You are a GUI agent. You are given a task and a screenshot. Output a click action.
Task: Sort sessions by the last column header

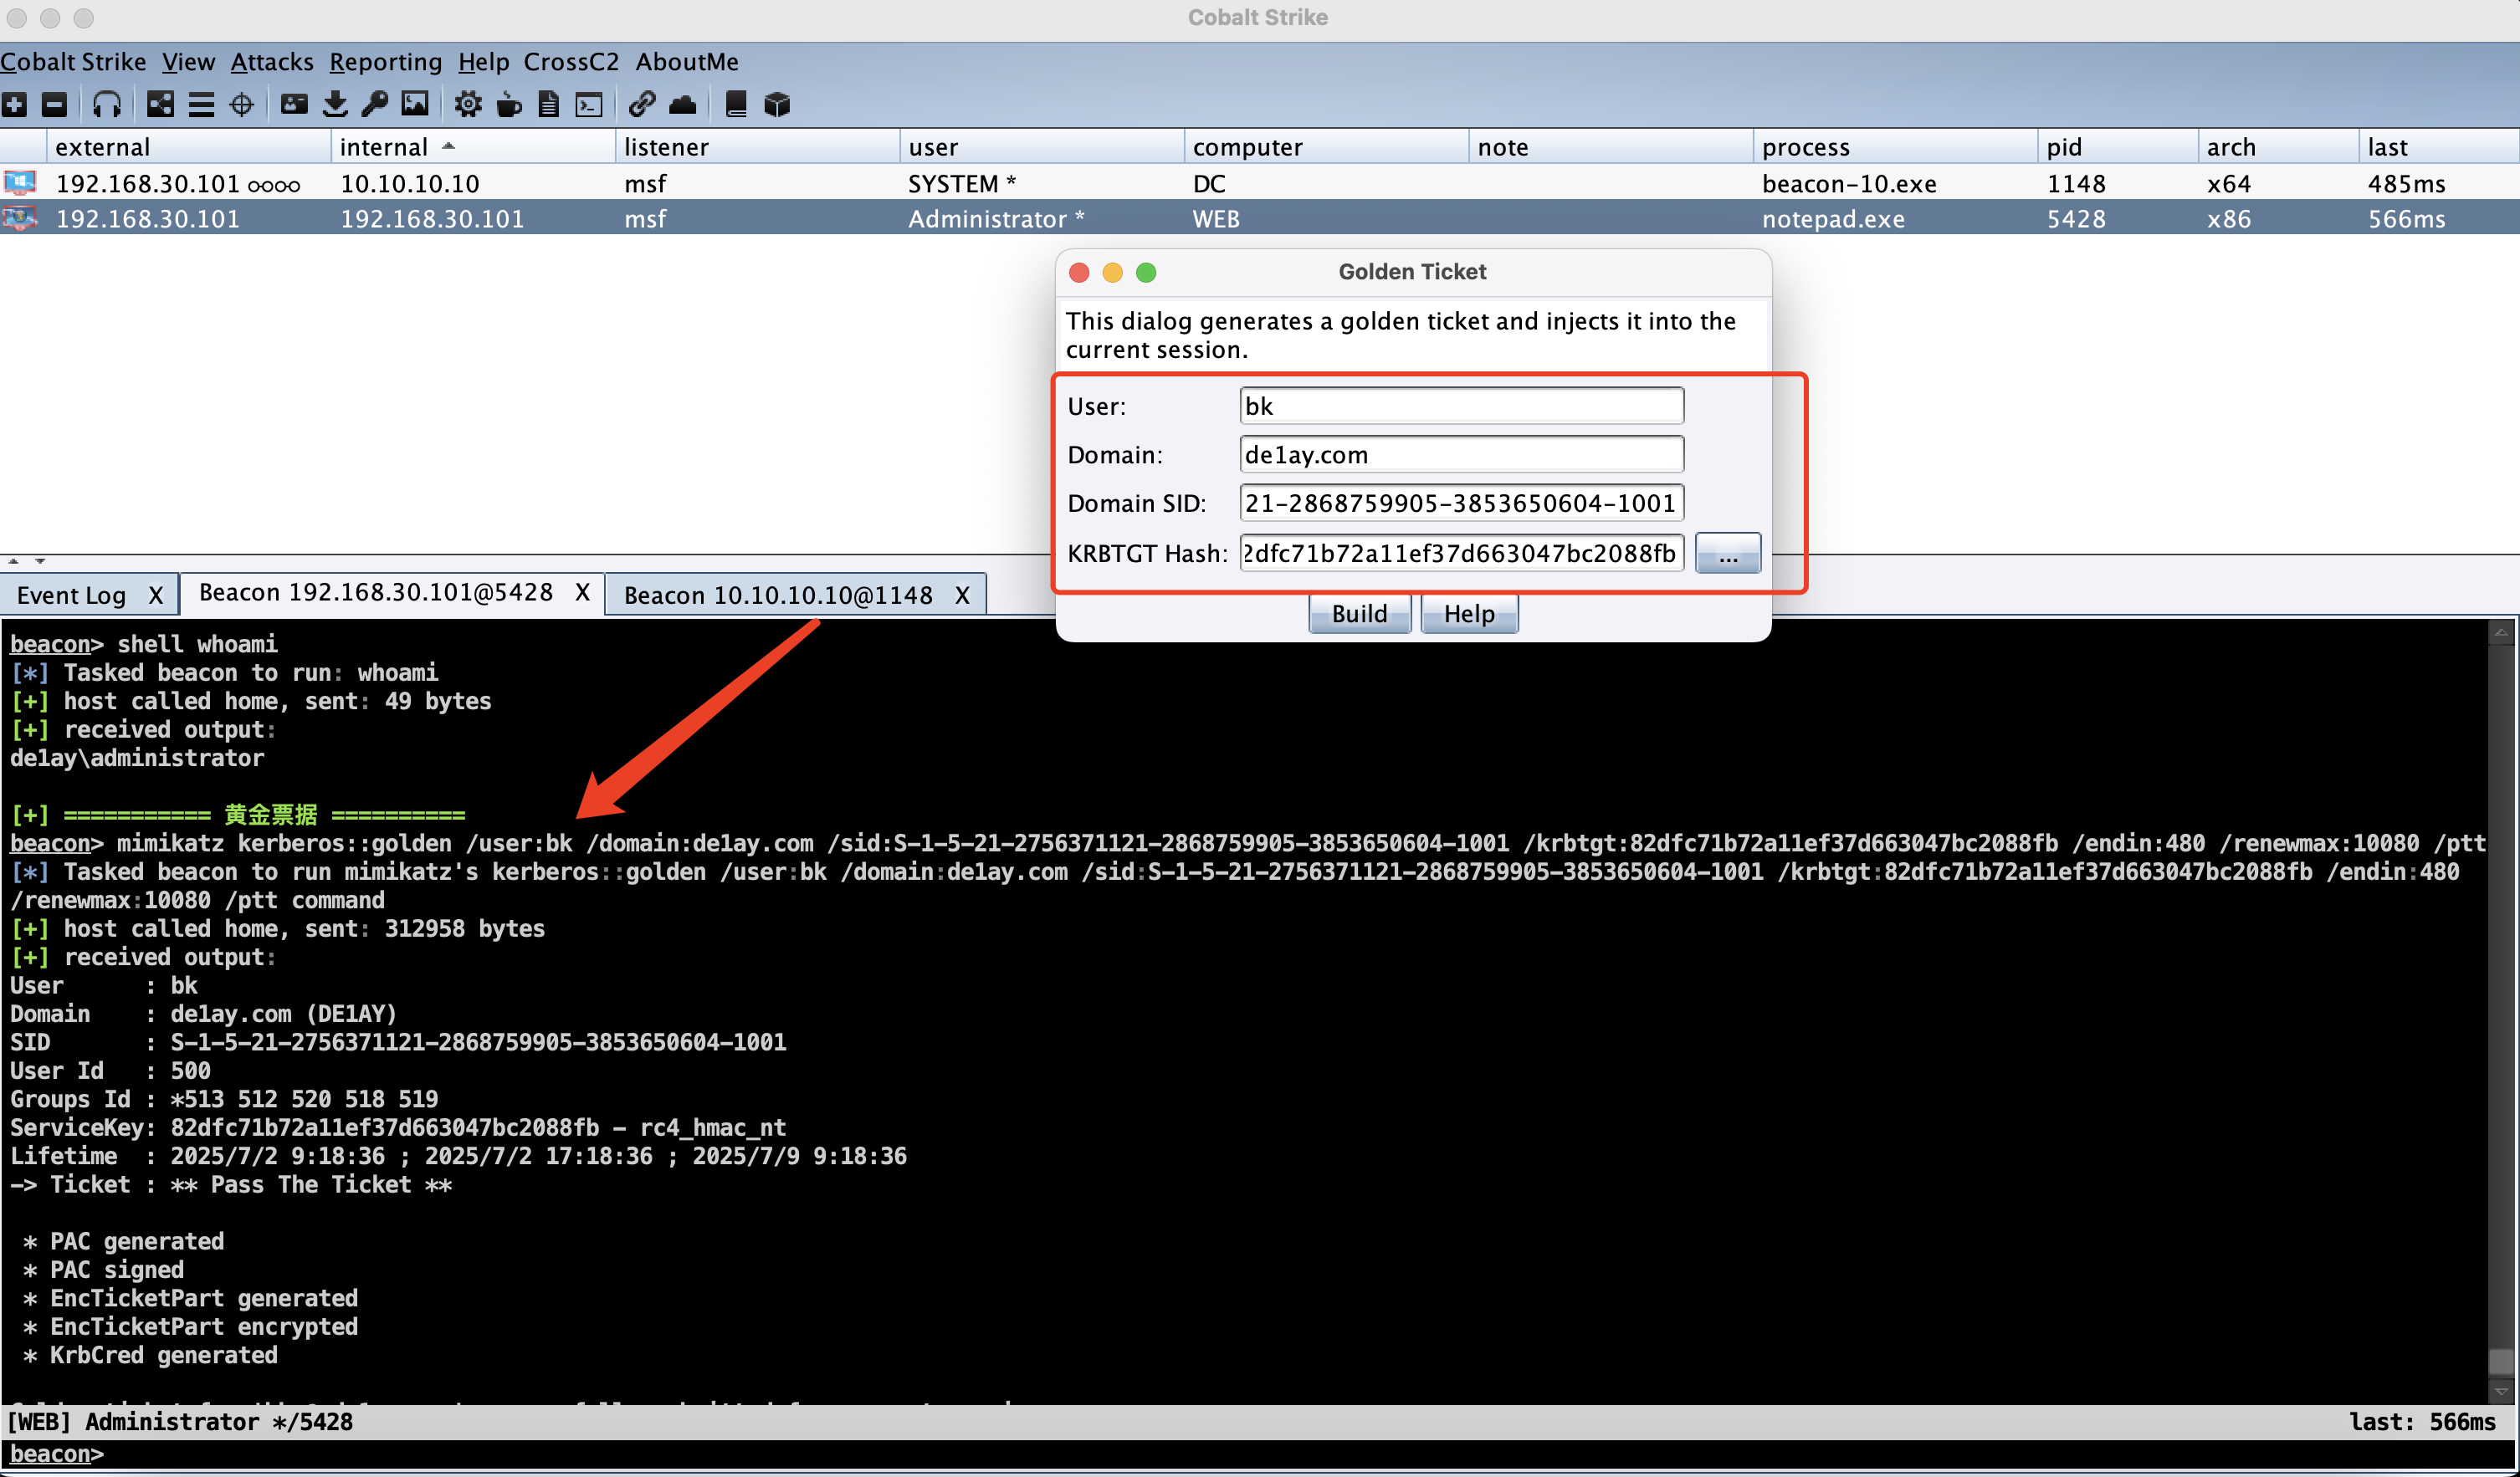point(2438,147)
